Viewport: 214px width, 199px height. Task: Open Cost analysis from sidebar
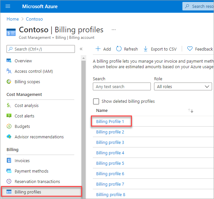26,105
